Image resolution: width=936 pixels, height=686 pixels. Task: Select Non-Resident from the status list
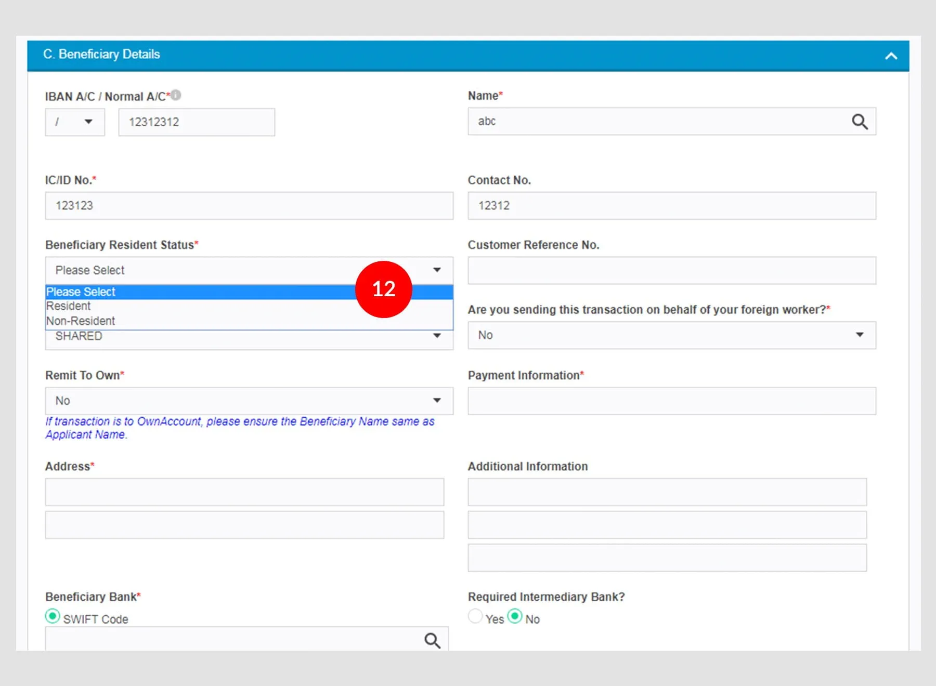[81, 321]
